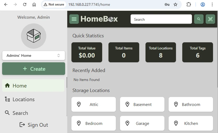Viewport: 218px width, 133px height.
Task: Click the pin icon on Bathroom card
Action: 176,104
